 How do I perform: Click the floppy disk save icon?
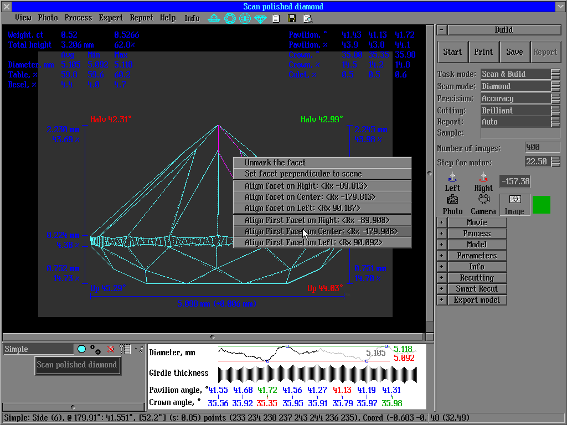click(292, 18)
